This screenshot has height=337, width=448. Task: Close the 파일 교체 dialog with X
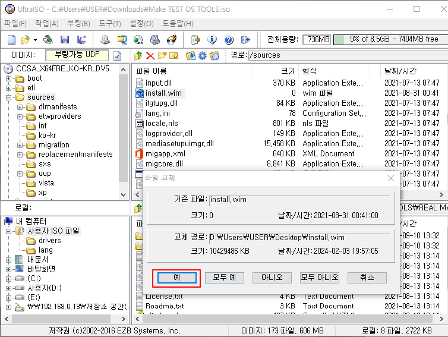pyautogui.click(x=391, y=179)
